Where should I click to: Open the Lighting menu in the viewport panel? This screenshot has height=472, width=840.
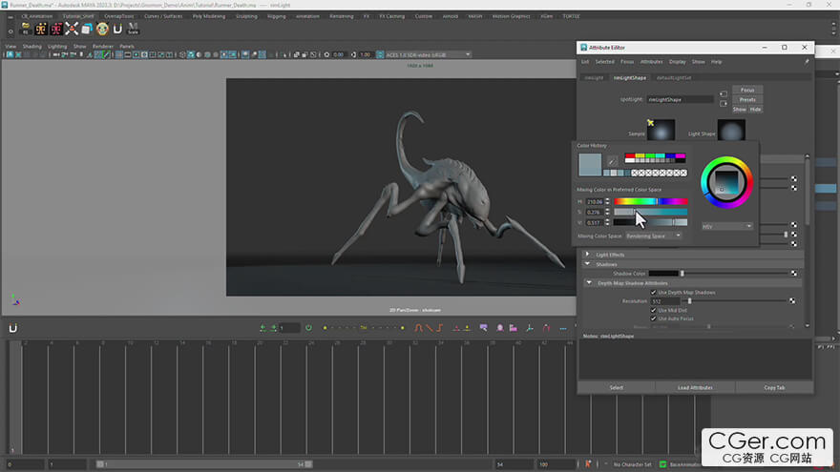click(x=57, y=46)
